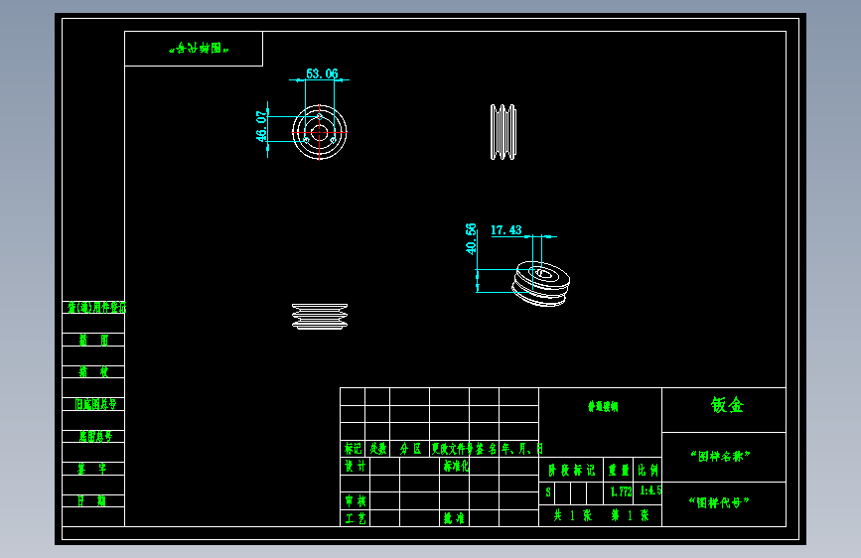Image resolution: width=861 pixels, height=558 pixels.
Task: Select the circular front view of the pulley
Action: tap(320, 132)
